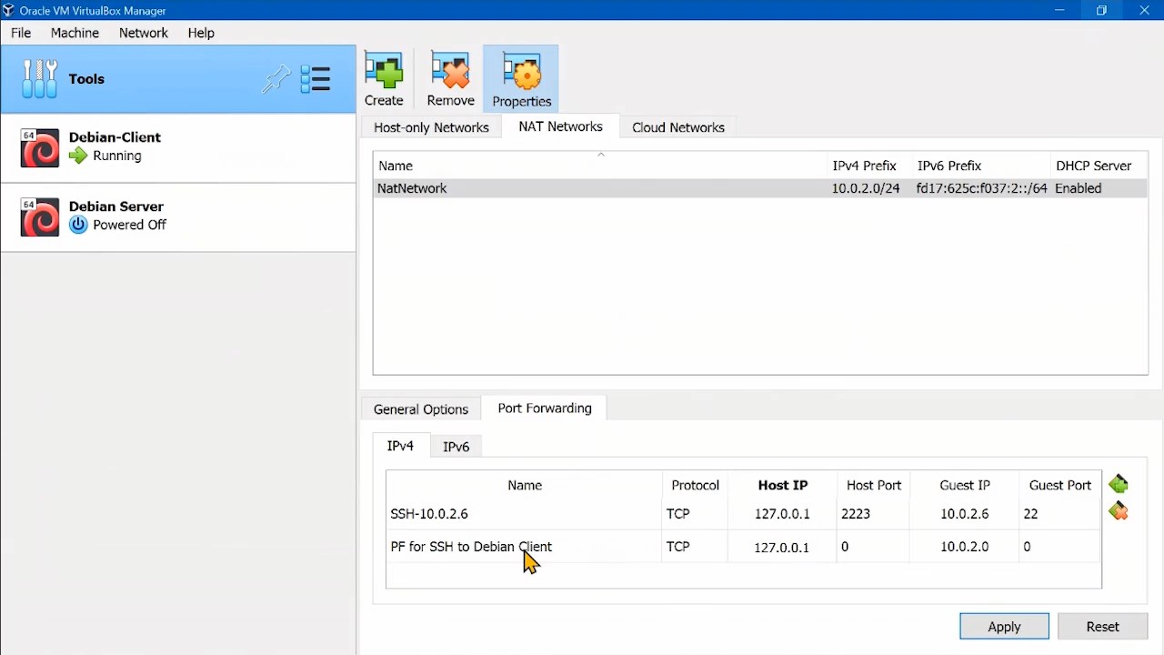Switch to Cloud Networks tab
Viewport: 1164px width, 655px height.
[678, 127]
